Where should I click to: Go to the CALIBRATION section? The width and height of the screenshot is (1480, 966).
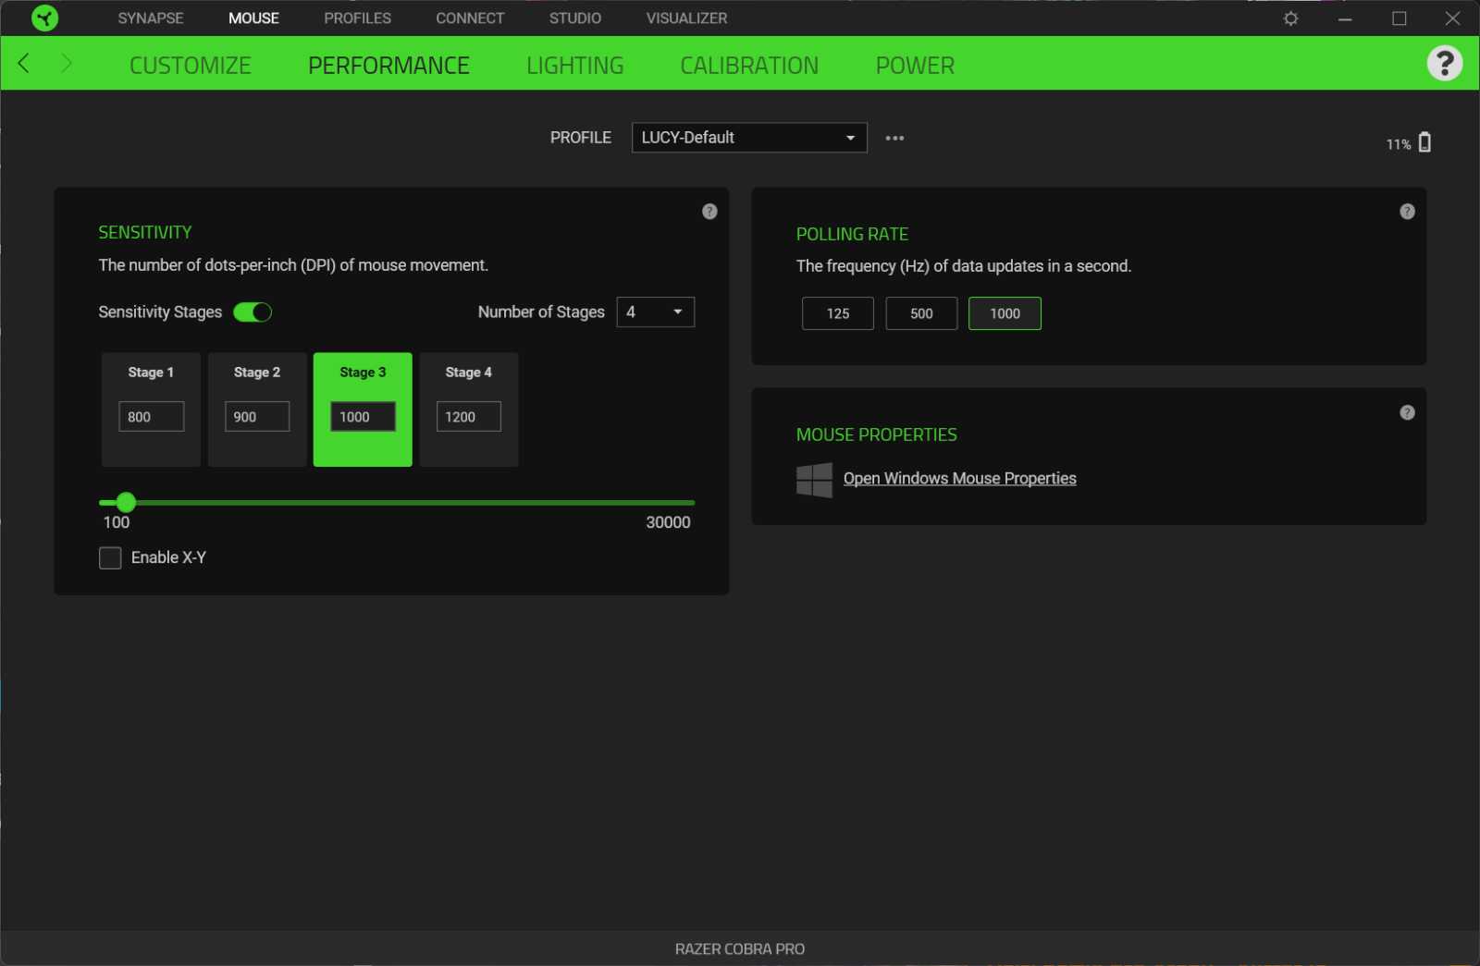tap(749, 66)
